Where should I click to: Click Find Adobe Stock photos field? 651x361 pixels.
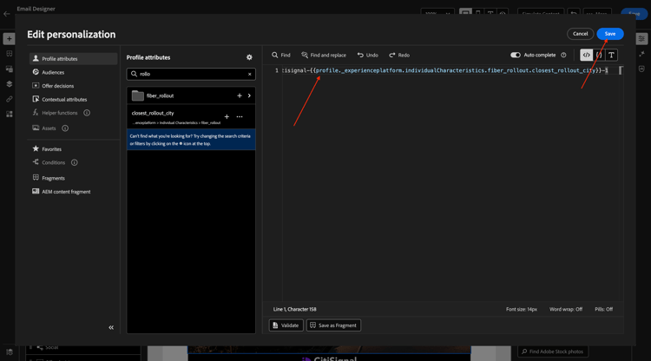(x=553, y=351)
